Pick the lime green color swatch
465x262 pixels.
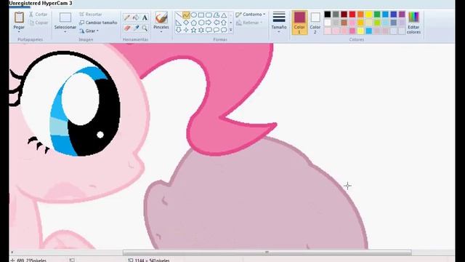(377, 23)
